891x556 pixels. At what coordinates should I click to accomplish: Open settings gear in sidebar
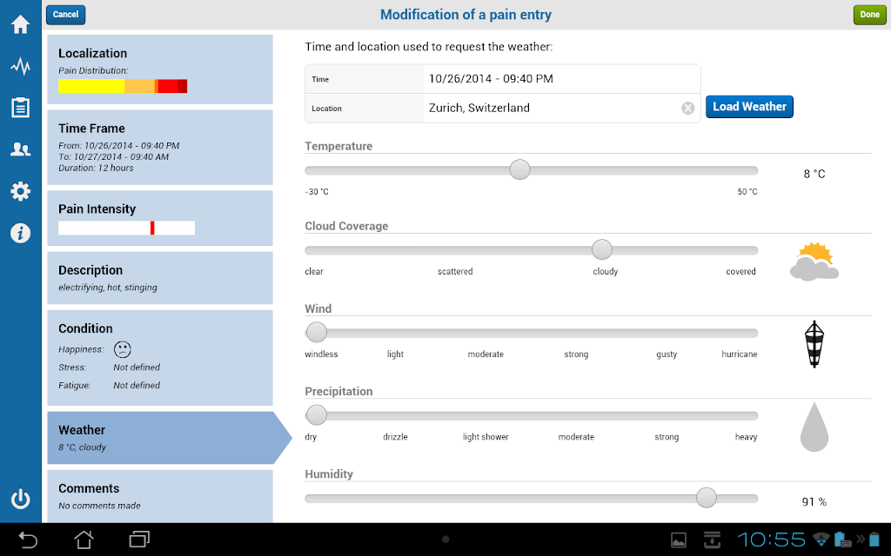(x=21, y=191)
